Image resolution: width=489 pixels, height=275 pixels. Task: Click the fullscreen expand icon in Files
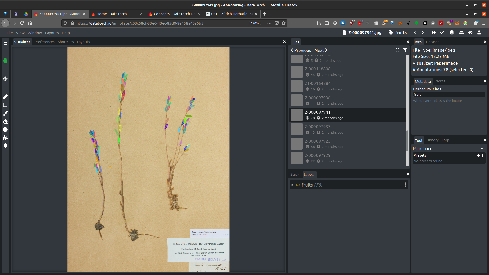[x=397, y=50]
